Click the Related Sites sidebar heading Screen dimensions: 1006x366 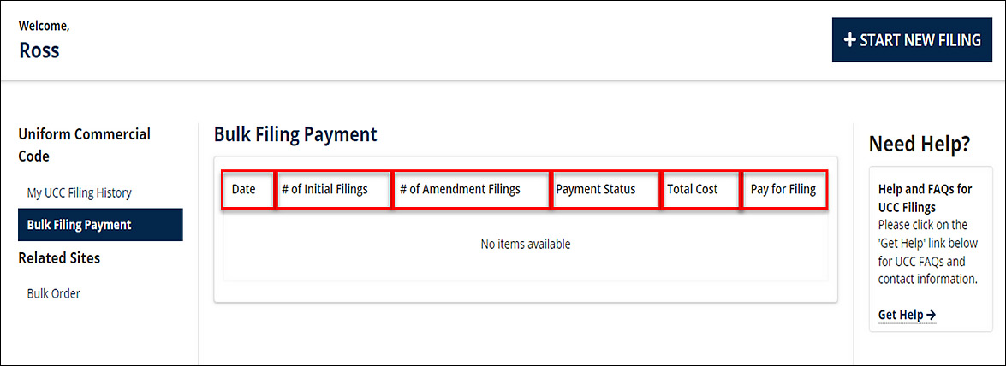tap(59, 258)
